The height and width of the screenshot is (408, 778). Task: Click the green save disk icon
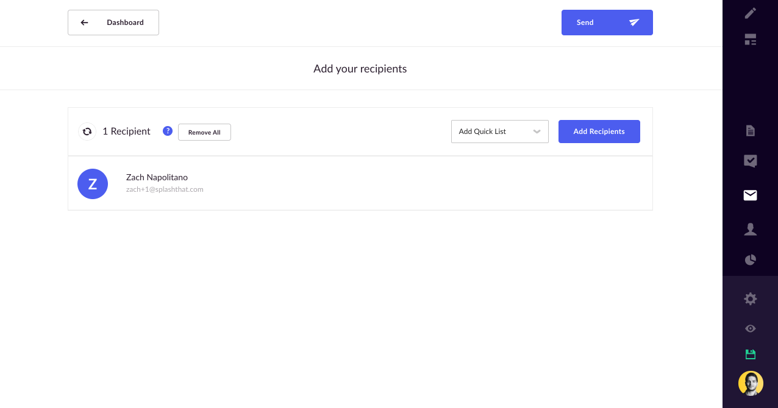[751, 354]
